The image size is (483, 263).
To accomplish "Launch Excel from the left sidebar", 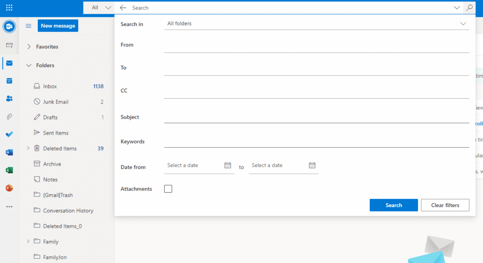I will coord(9,170).
